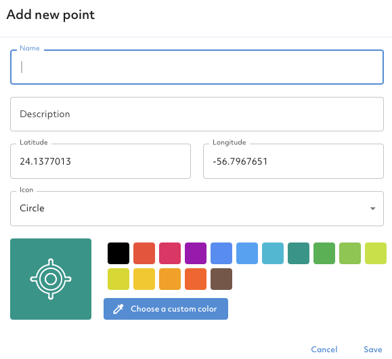Pick the pink-red color swatch
Viewport: 392px width, 359px height.
point(170,253)
